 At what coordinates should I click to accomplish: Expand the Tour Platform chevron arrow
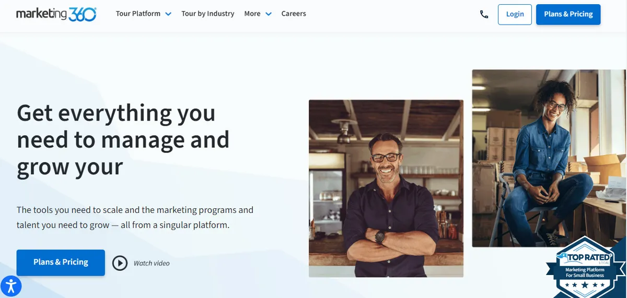[168, 14]
